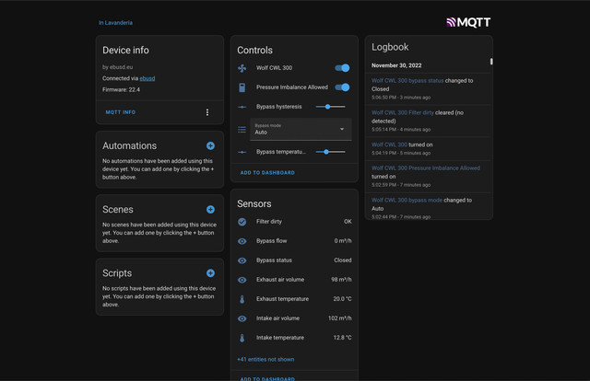The height and width of the screenshot is (381, 590).
Task: Click the Intake air volume sensor row
Action: click(x=294, y=318)
